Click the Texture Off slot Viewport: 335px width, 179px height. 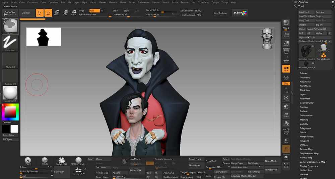click(x=10, y=77)
